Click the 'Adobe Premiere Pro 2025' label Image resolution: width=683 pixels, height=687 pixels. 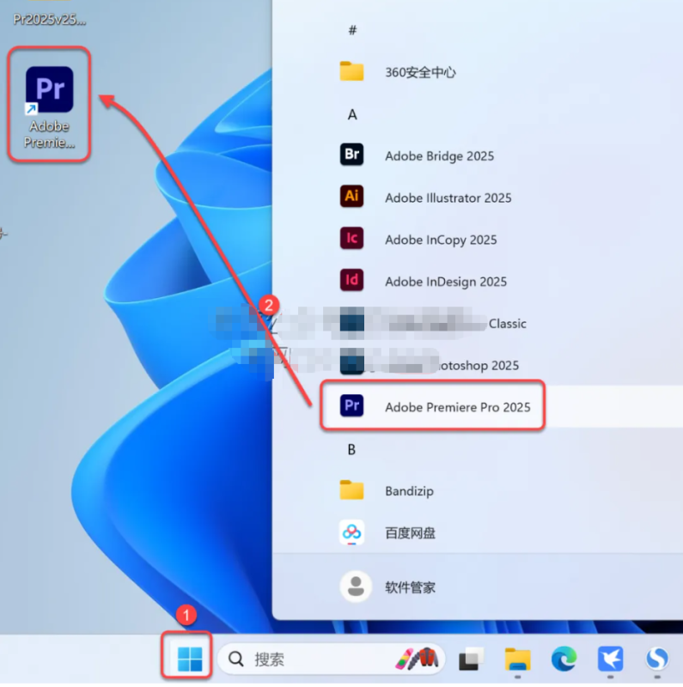tap(458, 407)
